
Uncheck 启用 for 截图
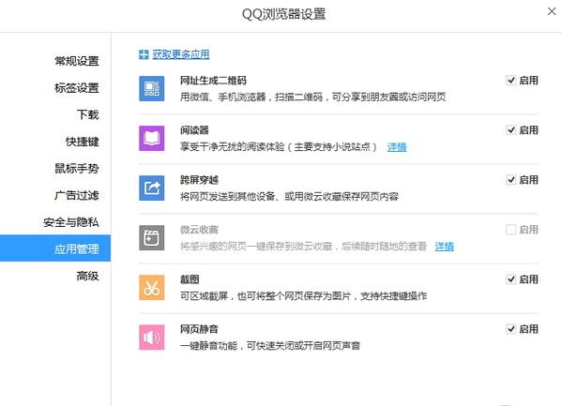click(510, 279)
